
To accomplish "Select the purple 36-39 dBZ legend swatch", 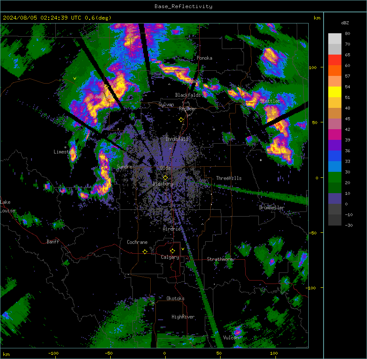I will (335, 145).
